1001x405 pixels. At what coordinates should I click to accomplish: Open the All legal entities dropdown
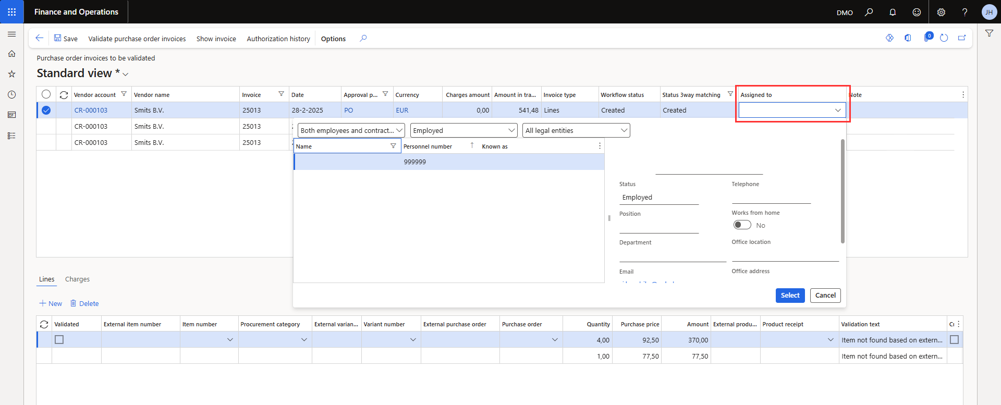[624, 130]
